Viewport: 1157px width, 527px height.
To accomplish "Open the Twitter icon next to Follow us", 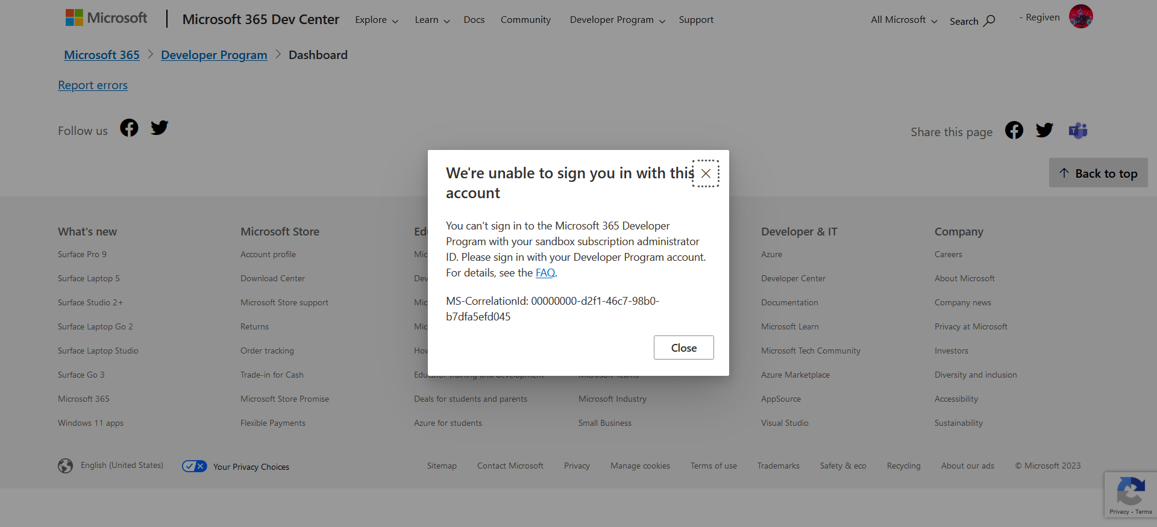I will click(160, 128).
